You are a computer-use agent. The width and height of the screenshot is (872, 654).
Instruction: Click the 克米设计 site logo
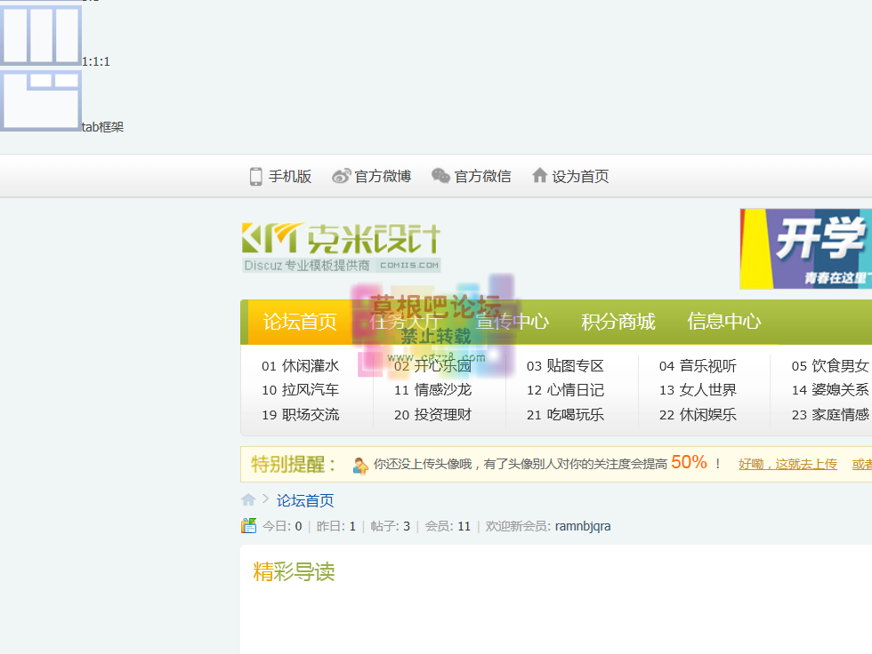pos(341,246)
